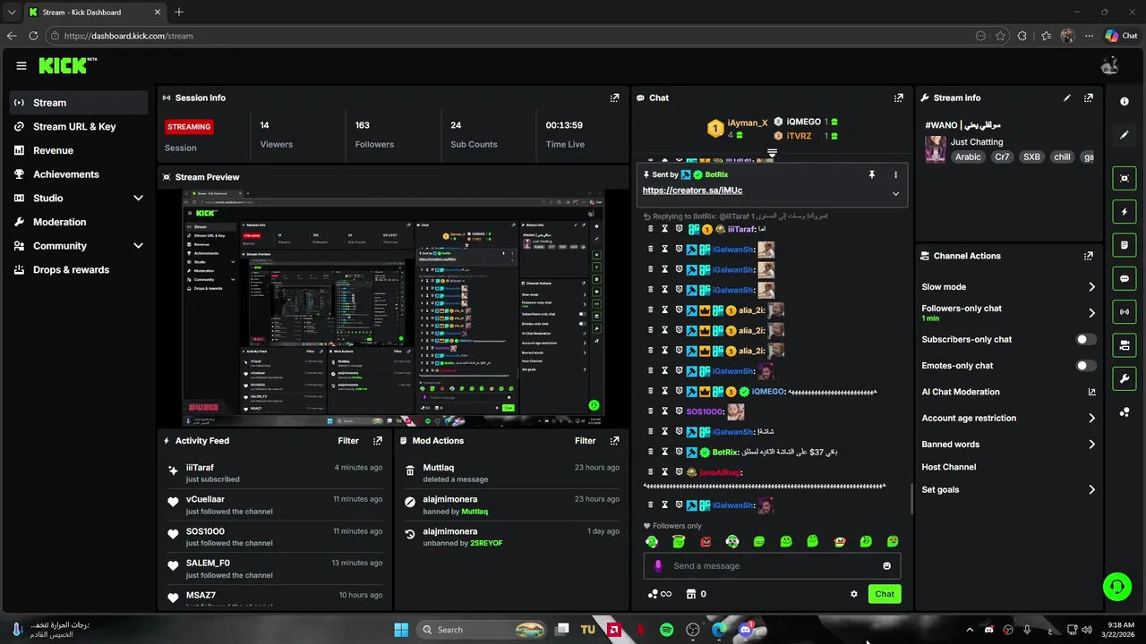The height and width of the screenshot is (644, 1146).
Task: Click the microphone icon in message box
Action: (658, 565)
